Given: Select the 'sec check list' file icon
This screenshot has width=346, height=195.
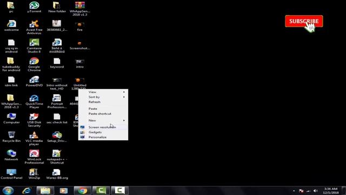Looking at the screenshot, I should pyautogui.click(x=57, y=119).
